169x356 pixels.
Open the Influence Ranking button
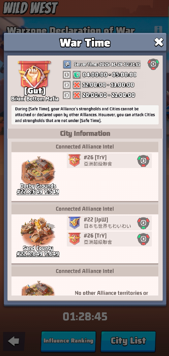(68, 341)
